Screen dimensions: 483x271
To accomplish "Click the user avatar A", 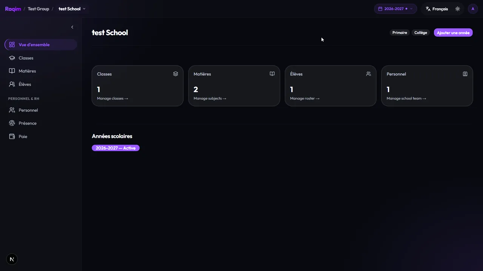I will 473,9.
